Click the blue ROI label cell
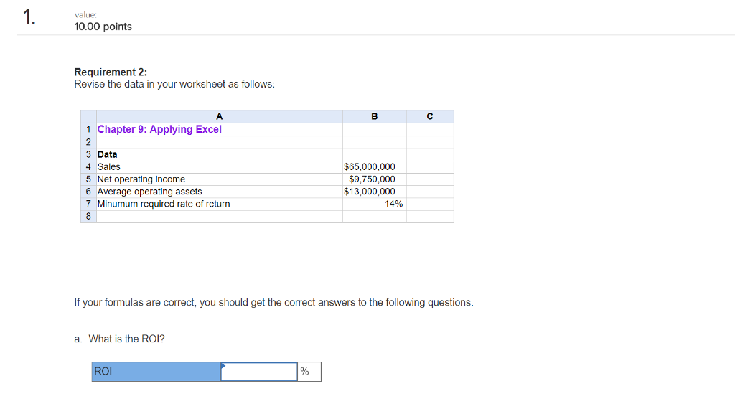This screenshot has height=414, width=735. (x=156, y=372)
